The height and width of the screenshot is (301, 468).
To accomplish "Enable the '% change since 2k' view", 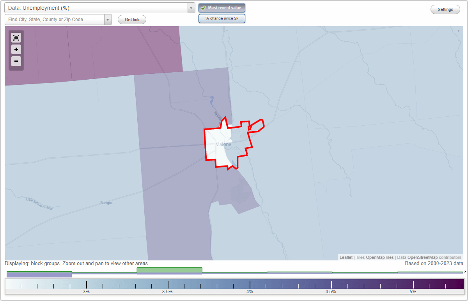I will [x=222, y=18].
